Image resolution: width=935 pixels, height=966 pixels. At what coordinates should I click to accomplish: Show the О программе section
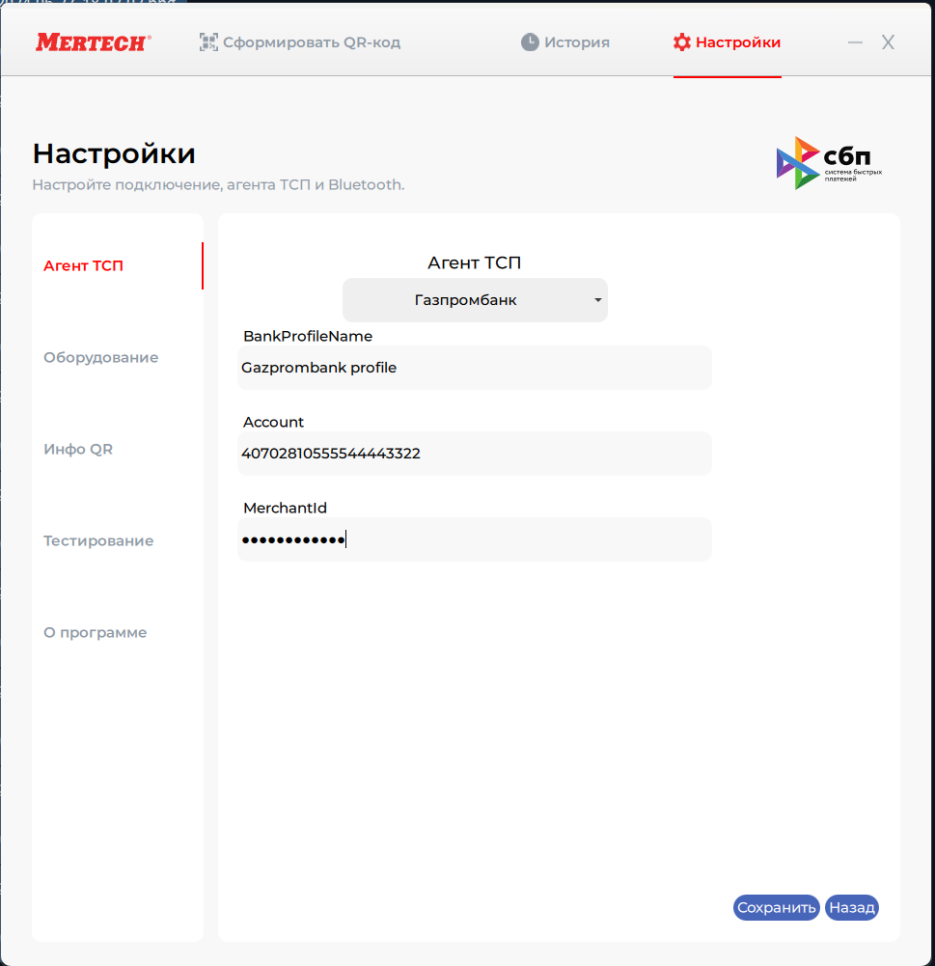pos(95,633)
